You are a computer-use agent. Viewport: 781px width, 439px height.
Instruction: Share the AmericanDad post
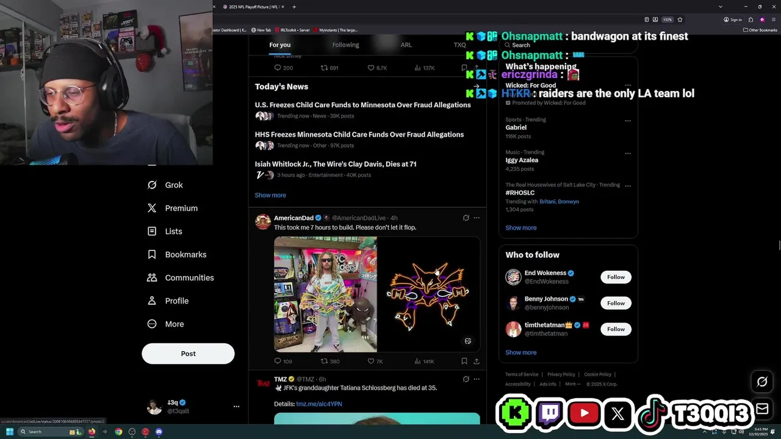[477, 361]
